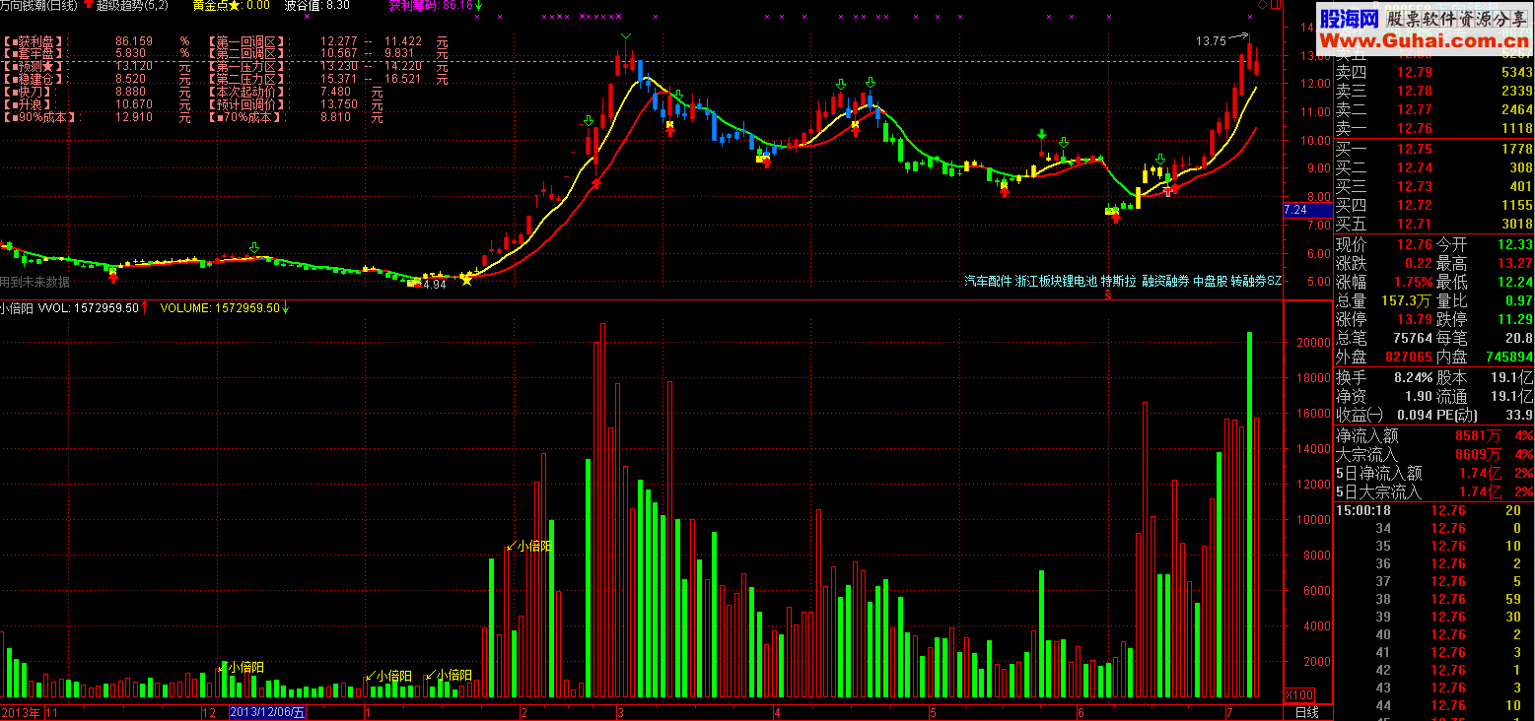This screenshot has height=721, width=1535.
Task: Click the 预计回调价 13.750 row
Action: (x=296, y=104)
